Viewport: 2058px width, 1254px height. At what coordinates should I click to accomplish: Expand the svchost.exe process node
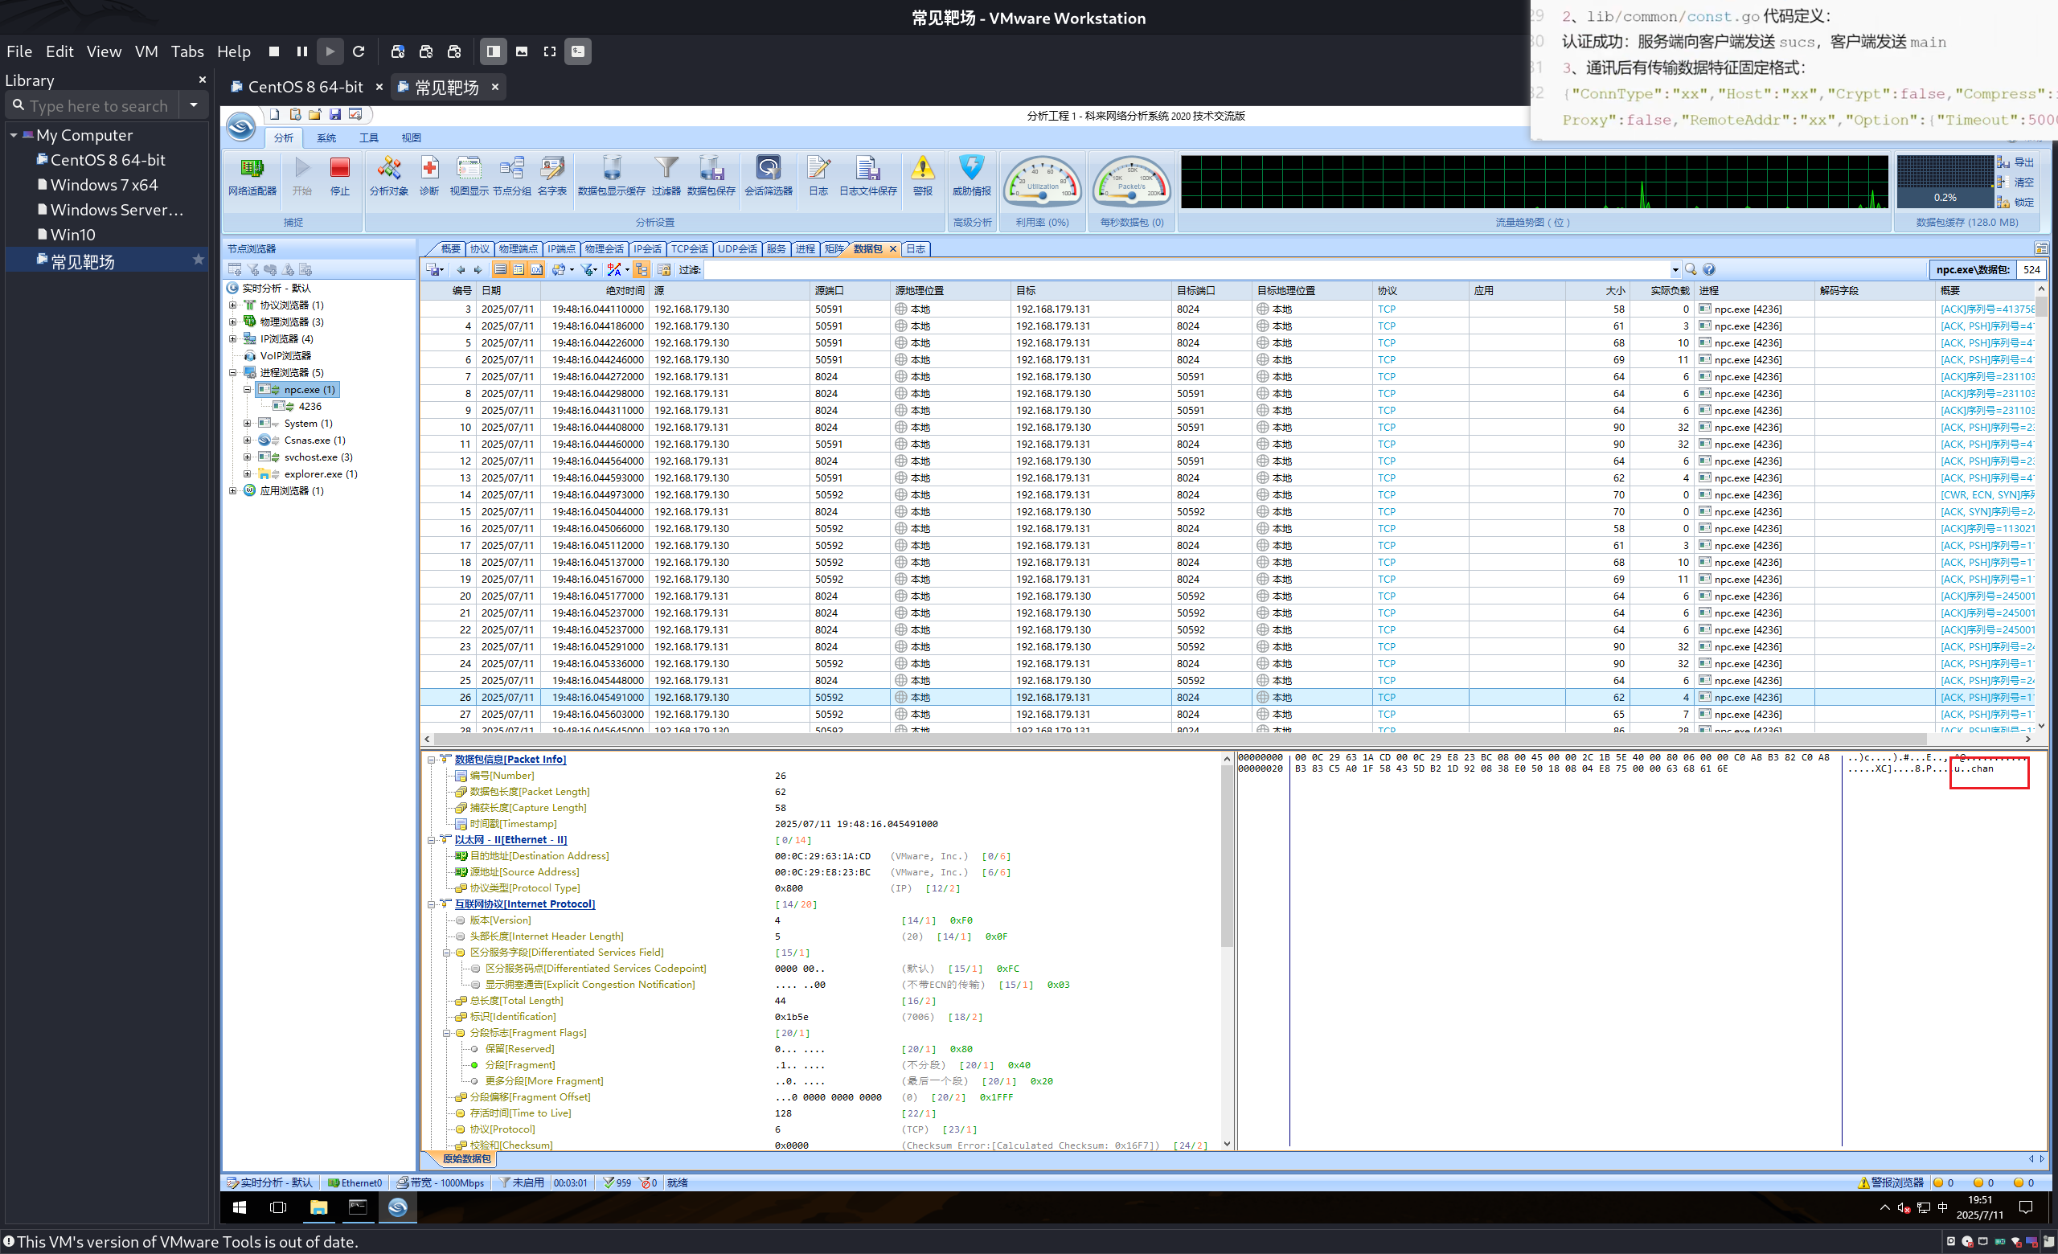248,457
